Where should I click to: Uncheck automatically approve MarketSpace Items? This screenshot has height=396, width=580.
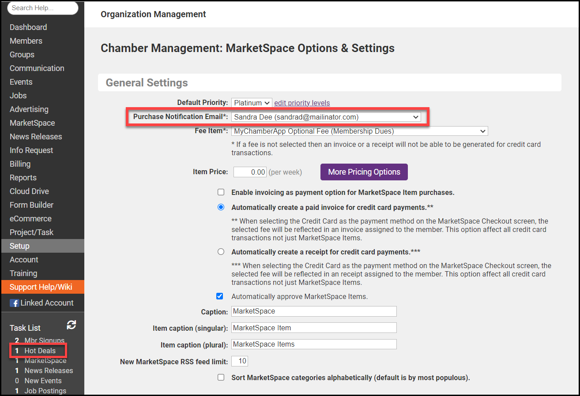pos(220,296)
